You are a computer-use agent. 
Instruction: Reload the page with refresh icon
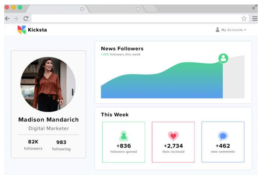[x=26, y=18]
